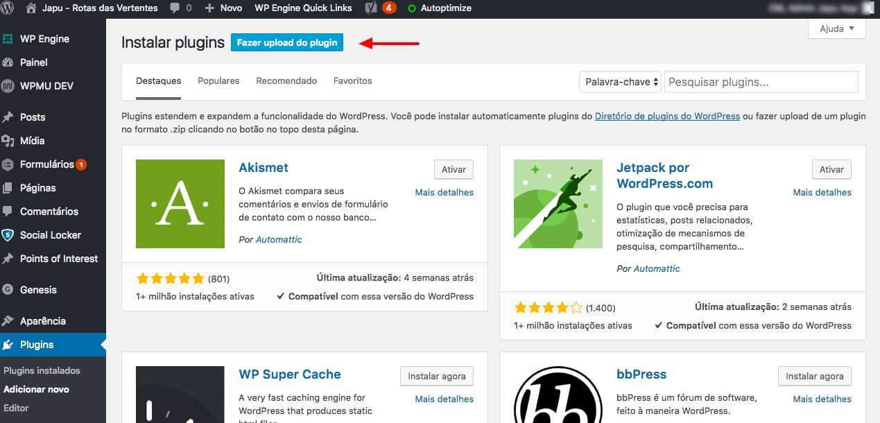
Task: Click the Jetpack plugin logo
Action: (x=558, y=204)
